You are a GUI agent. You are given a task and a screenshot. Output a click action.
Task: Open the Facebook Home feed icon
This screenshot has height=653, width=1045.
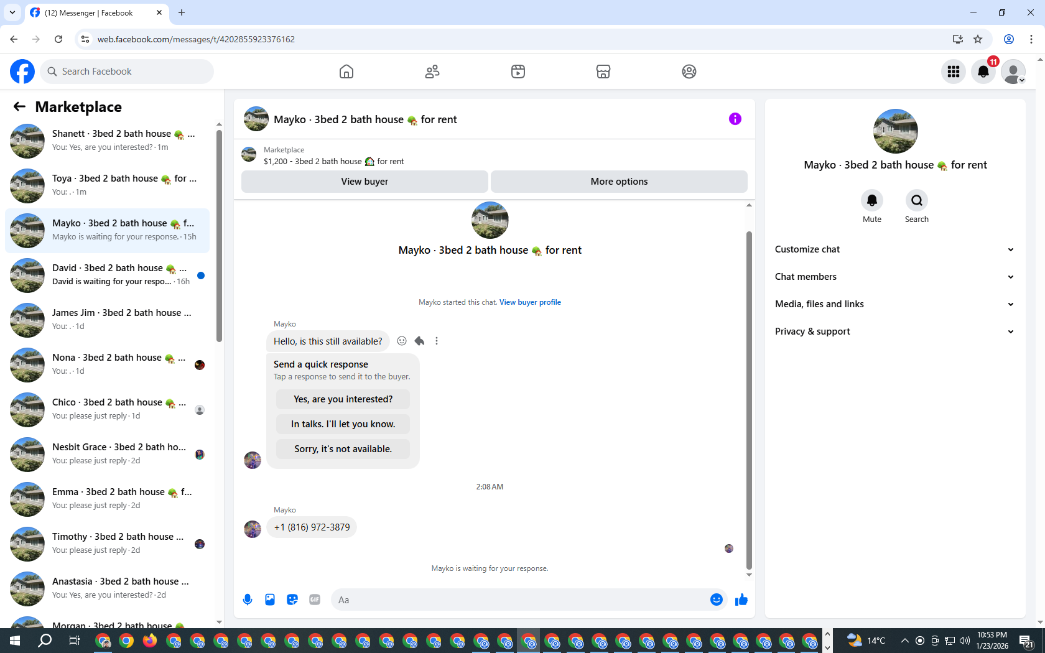(x=346, y=72)
